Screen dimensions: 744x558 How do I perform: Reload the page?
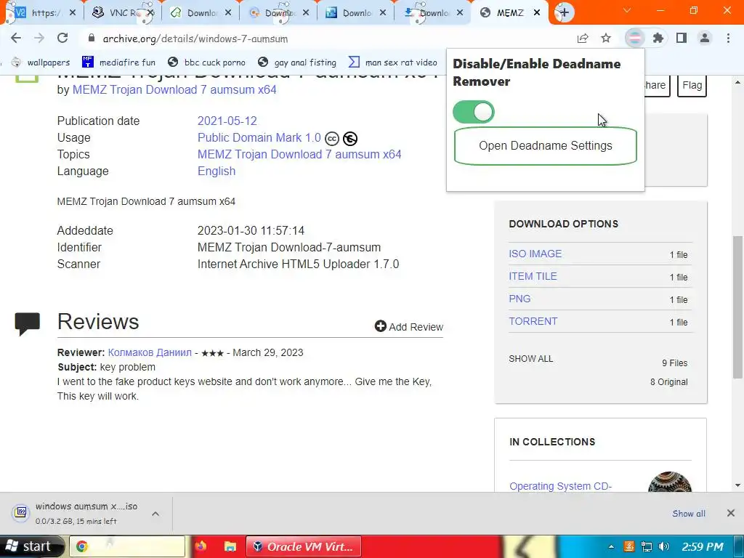coord(62,38)
